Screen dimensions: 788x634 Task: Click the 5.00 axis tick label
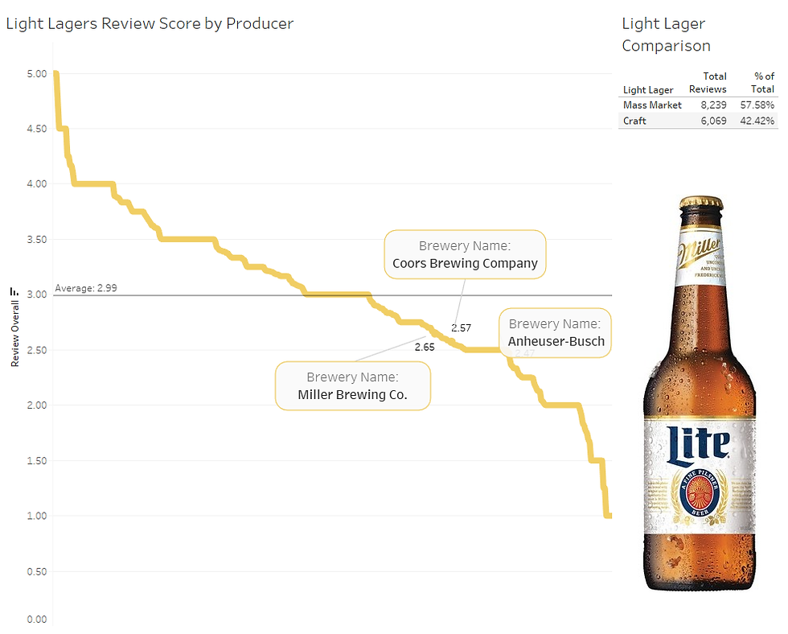coord(37,74)
